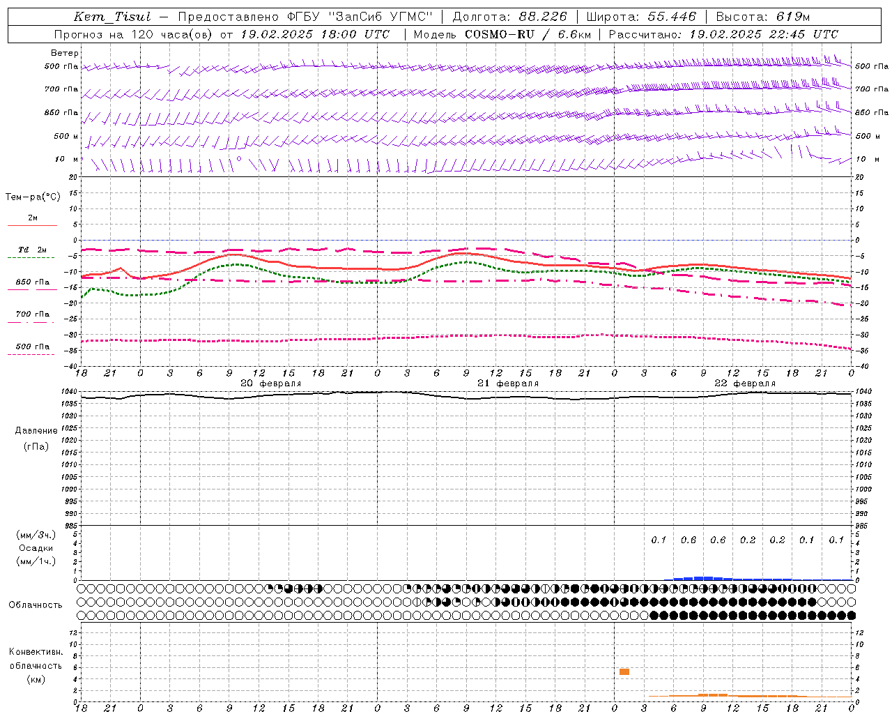Click the latitude value Широта: 55.446
This screenshot has height=714, width=892.
click(x=640, y=17)
